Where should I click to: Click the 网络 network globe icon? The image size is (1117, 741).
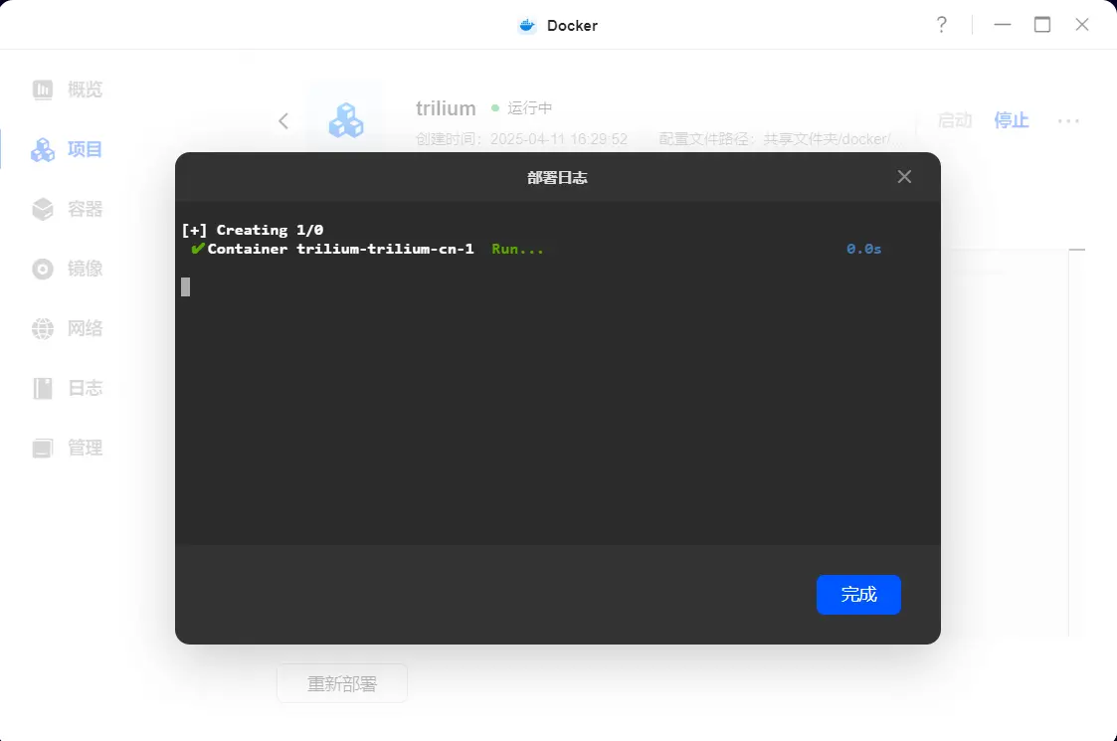43,329
